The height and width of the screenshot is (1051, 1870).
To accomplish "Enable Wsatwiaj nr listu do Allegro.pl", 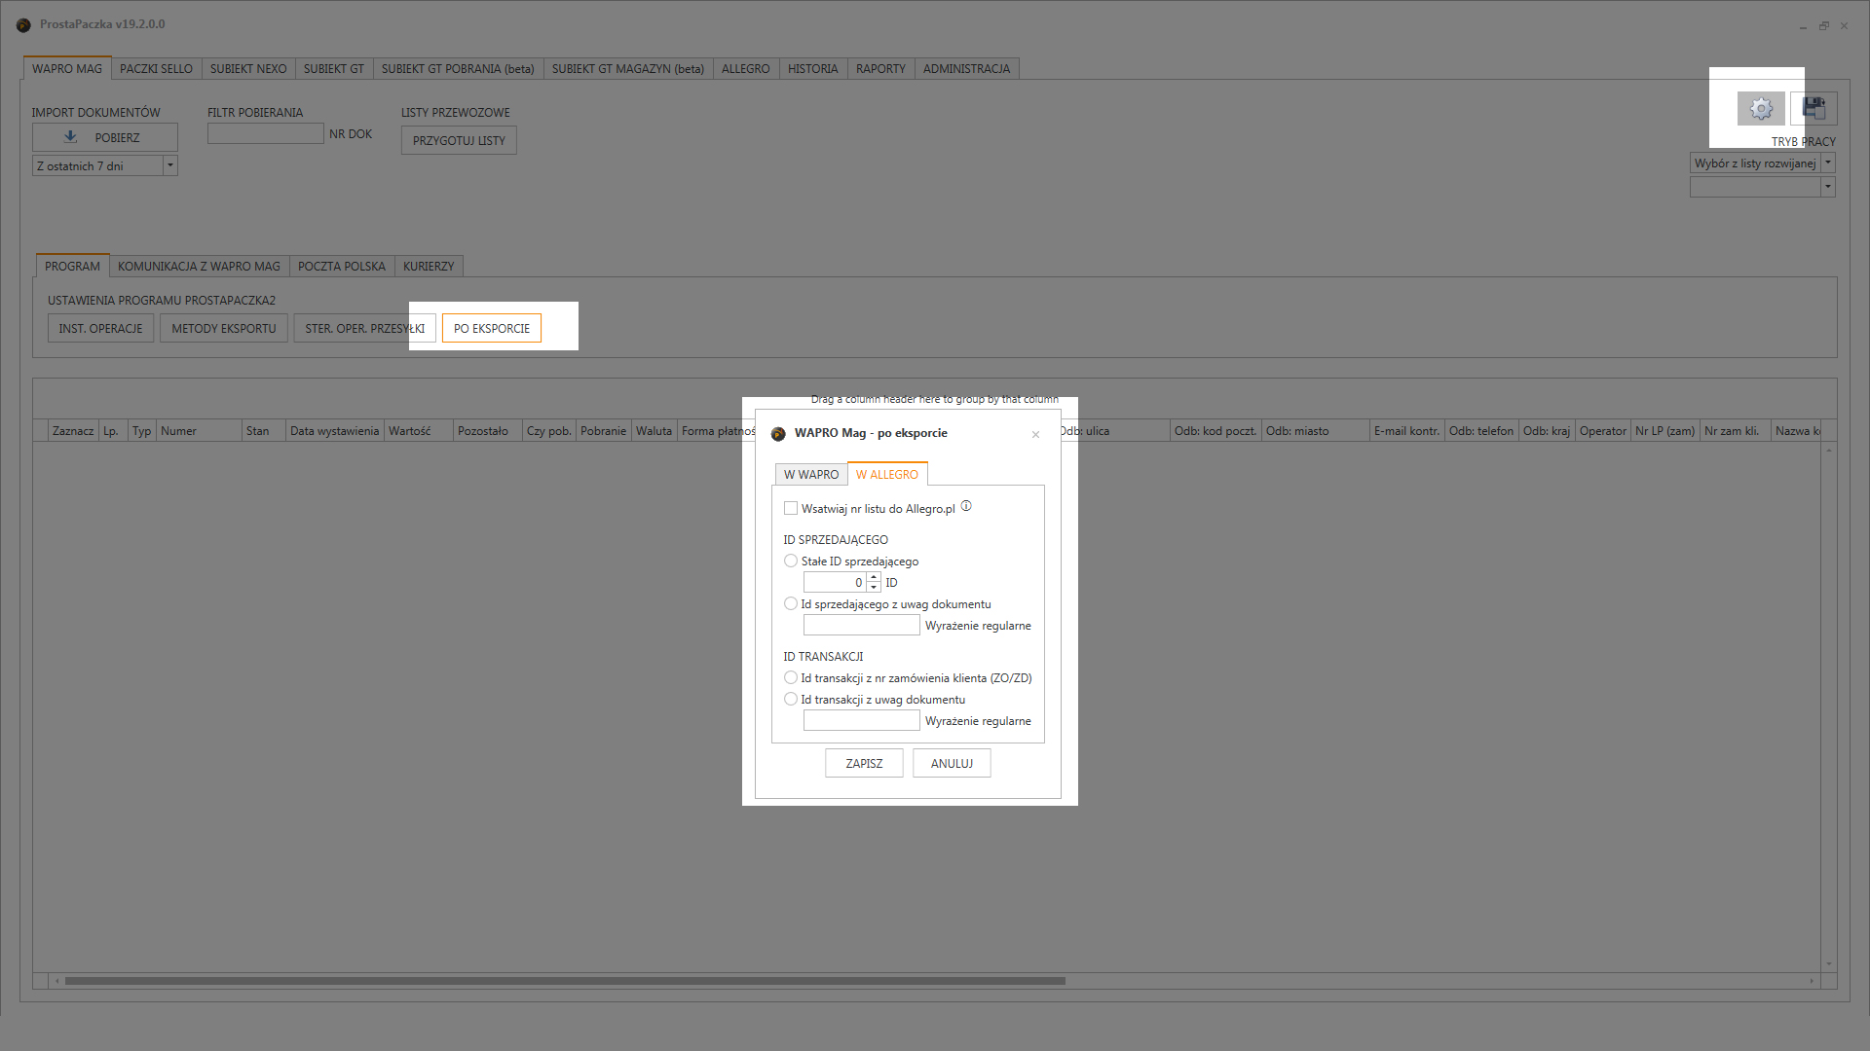I will click(x=791, y=508).
